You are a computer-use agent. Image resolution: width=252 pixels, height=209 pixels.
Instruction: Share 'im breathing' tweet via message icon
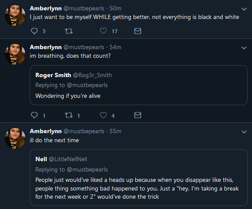138,115
